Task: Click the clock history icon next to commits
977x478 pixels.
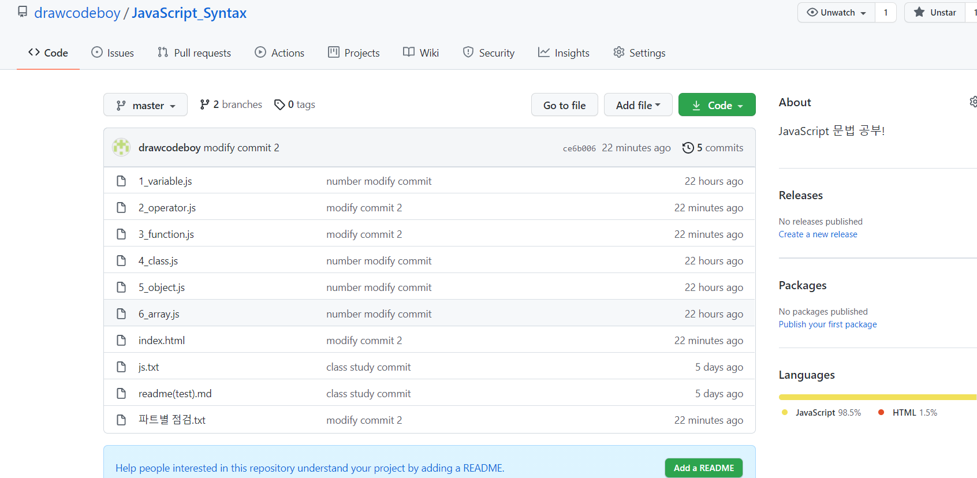Action: click(x=688, y=148)
